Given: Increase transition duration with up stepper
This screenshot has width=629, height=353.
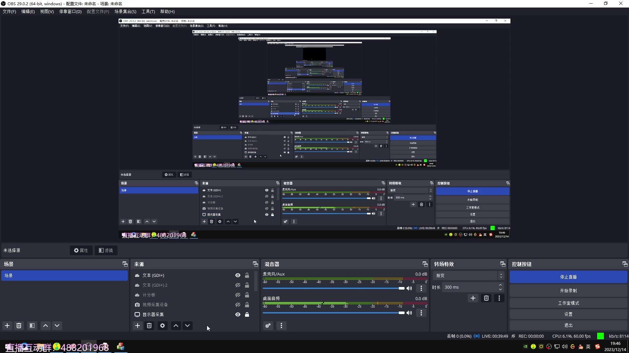Looking at the screenshot, I should 500,285.
